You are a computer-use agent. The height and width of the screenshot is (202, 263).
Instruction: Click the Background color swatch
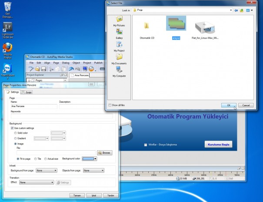90,158
